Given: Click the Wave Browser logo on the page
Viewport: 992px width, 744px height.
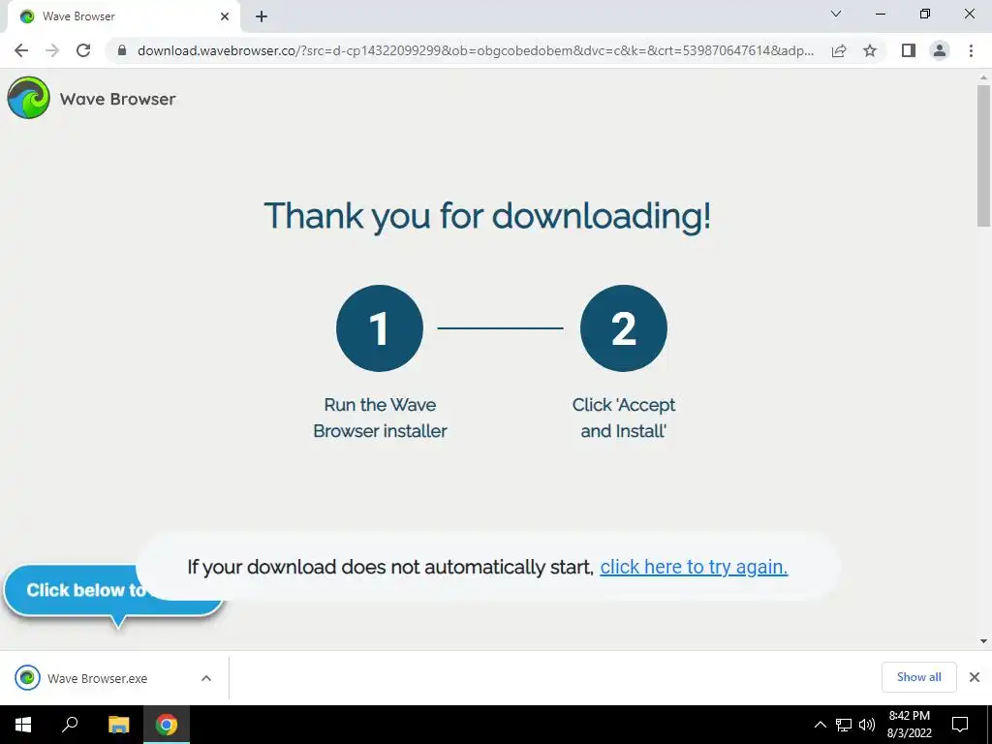Looking at the screenshot, I should click(28, 98).
